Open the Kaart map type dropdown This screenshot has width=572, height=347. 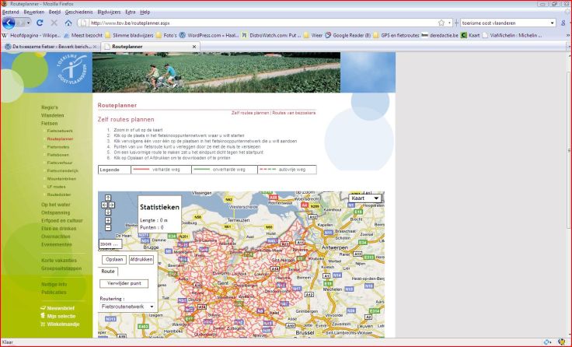point(365,198)
